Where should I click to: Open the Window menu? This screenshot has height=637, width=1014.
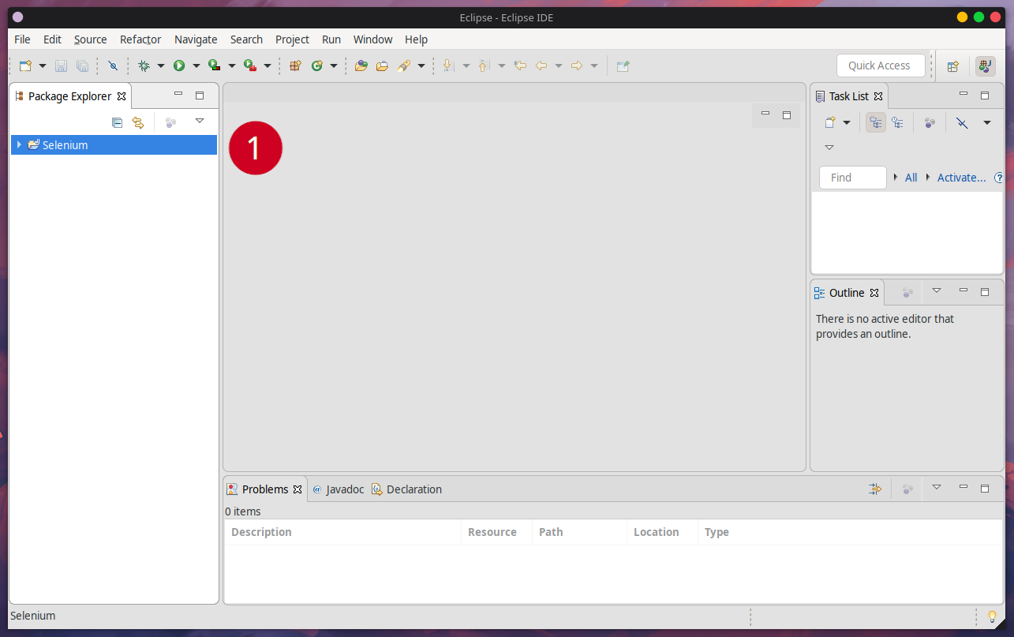tap(372, 39)
